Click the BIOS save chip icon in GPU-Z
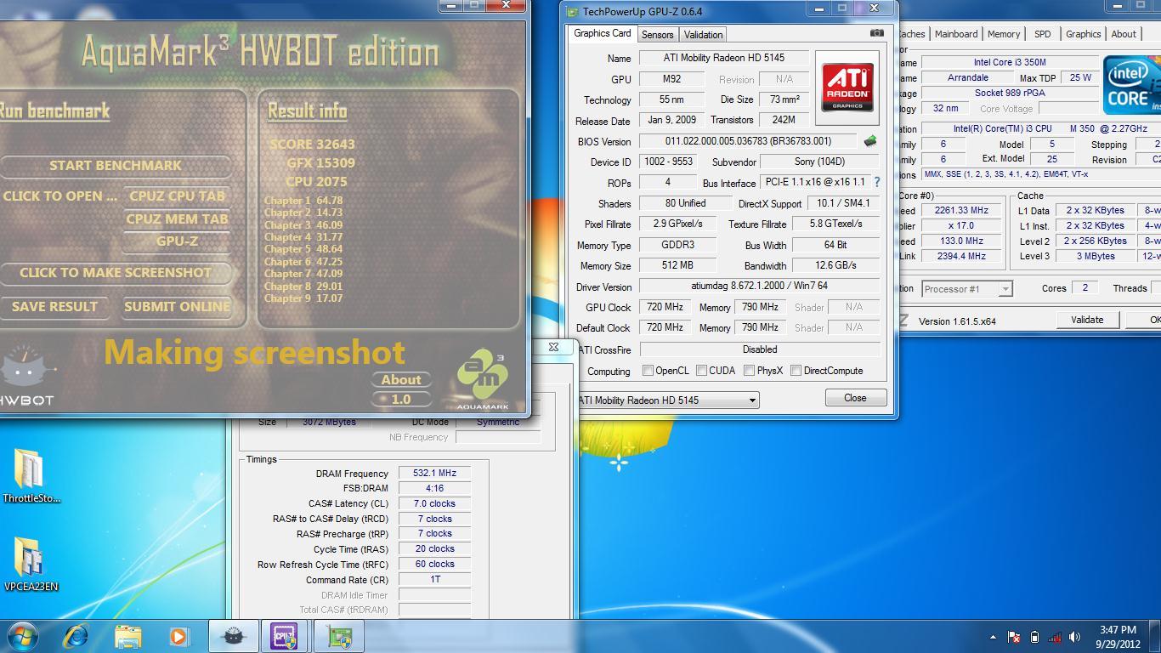The width and height of the screenshot is (1161, 653). pyautogui.click(x=870, y=141)
